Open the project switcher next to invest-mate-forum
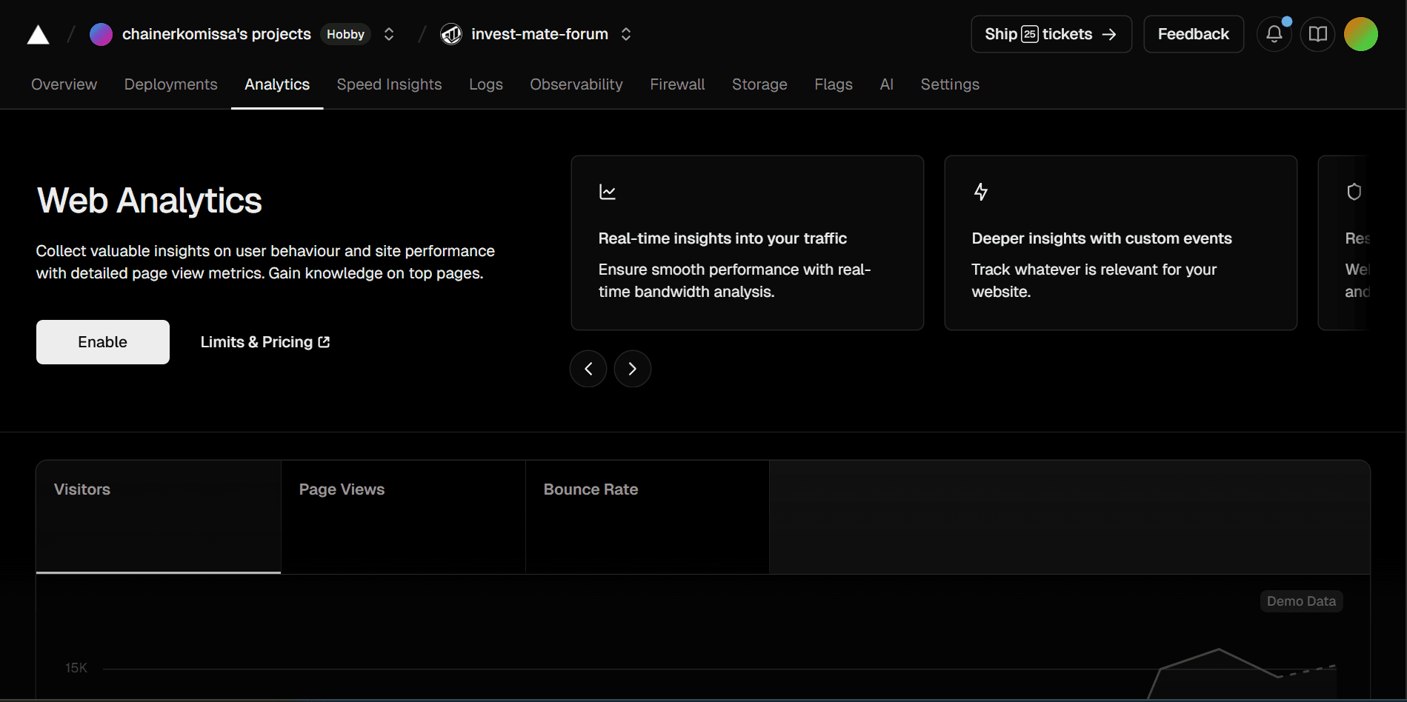The image size is (1407, 702). point(626,34)
